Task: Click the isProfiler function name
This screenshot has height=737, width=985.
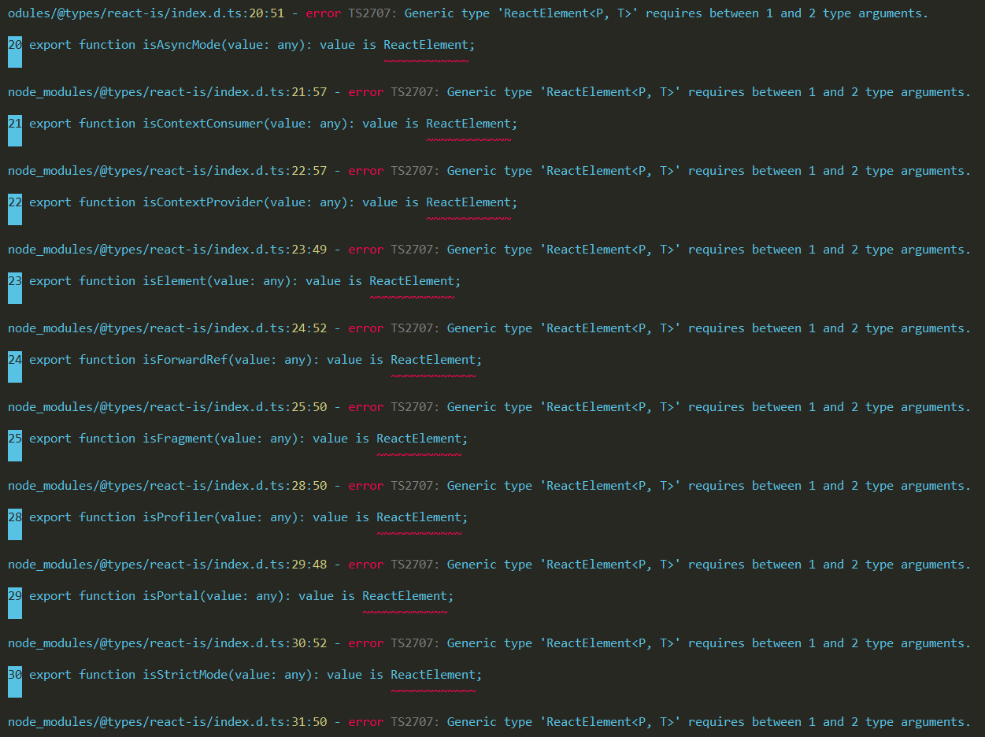Action: (178, 517)
